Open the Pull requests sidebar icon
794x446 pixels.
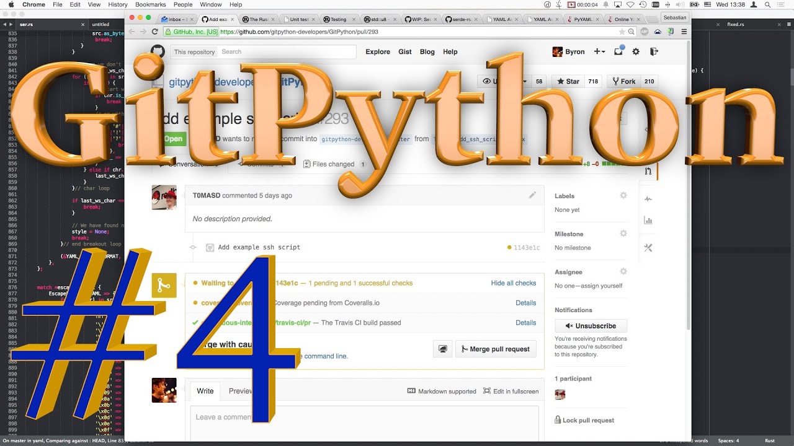coord(648,172)
